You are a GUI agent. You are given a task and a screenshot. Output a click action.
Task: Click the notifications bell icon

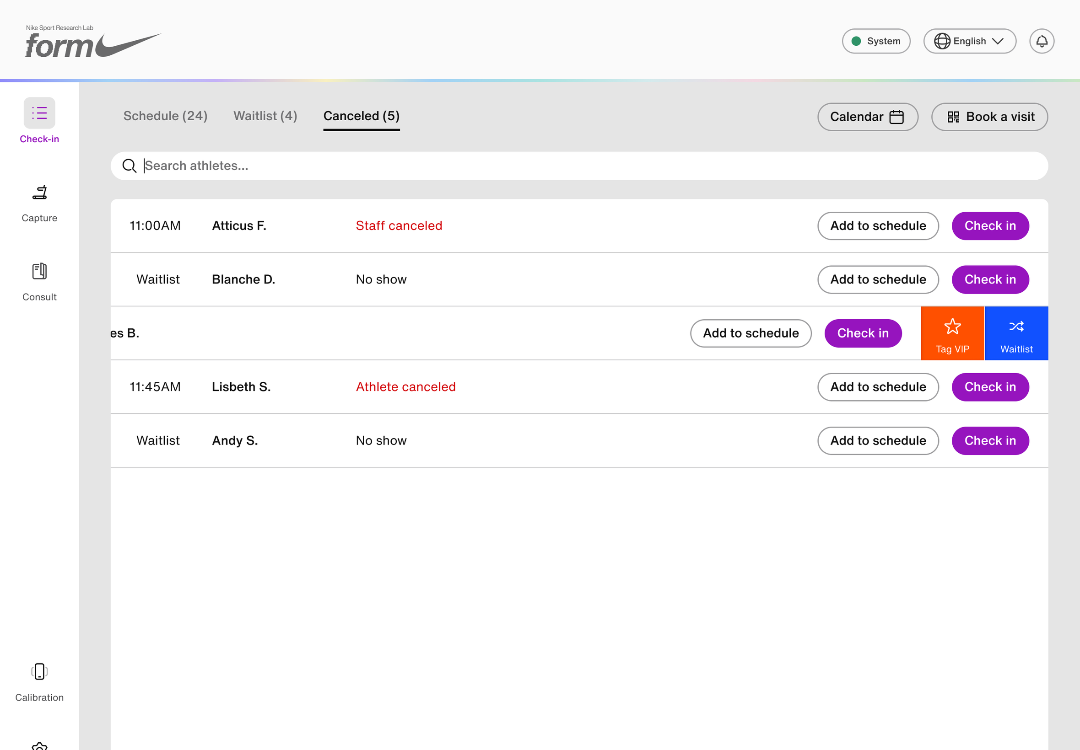[1042, 41]
